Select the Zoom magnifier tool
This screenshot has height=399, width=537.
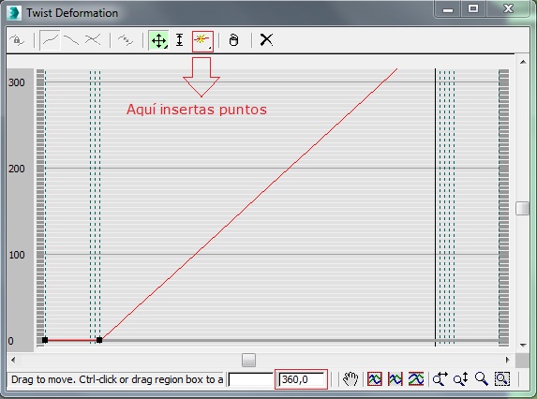click(x=481, y=379)
